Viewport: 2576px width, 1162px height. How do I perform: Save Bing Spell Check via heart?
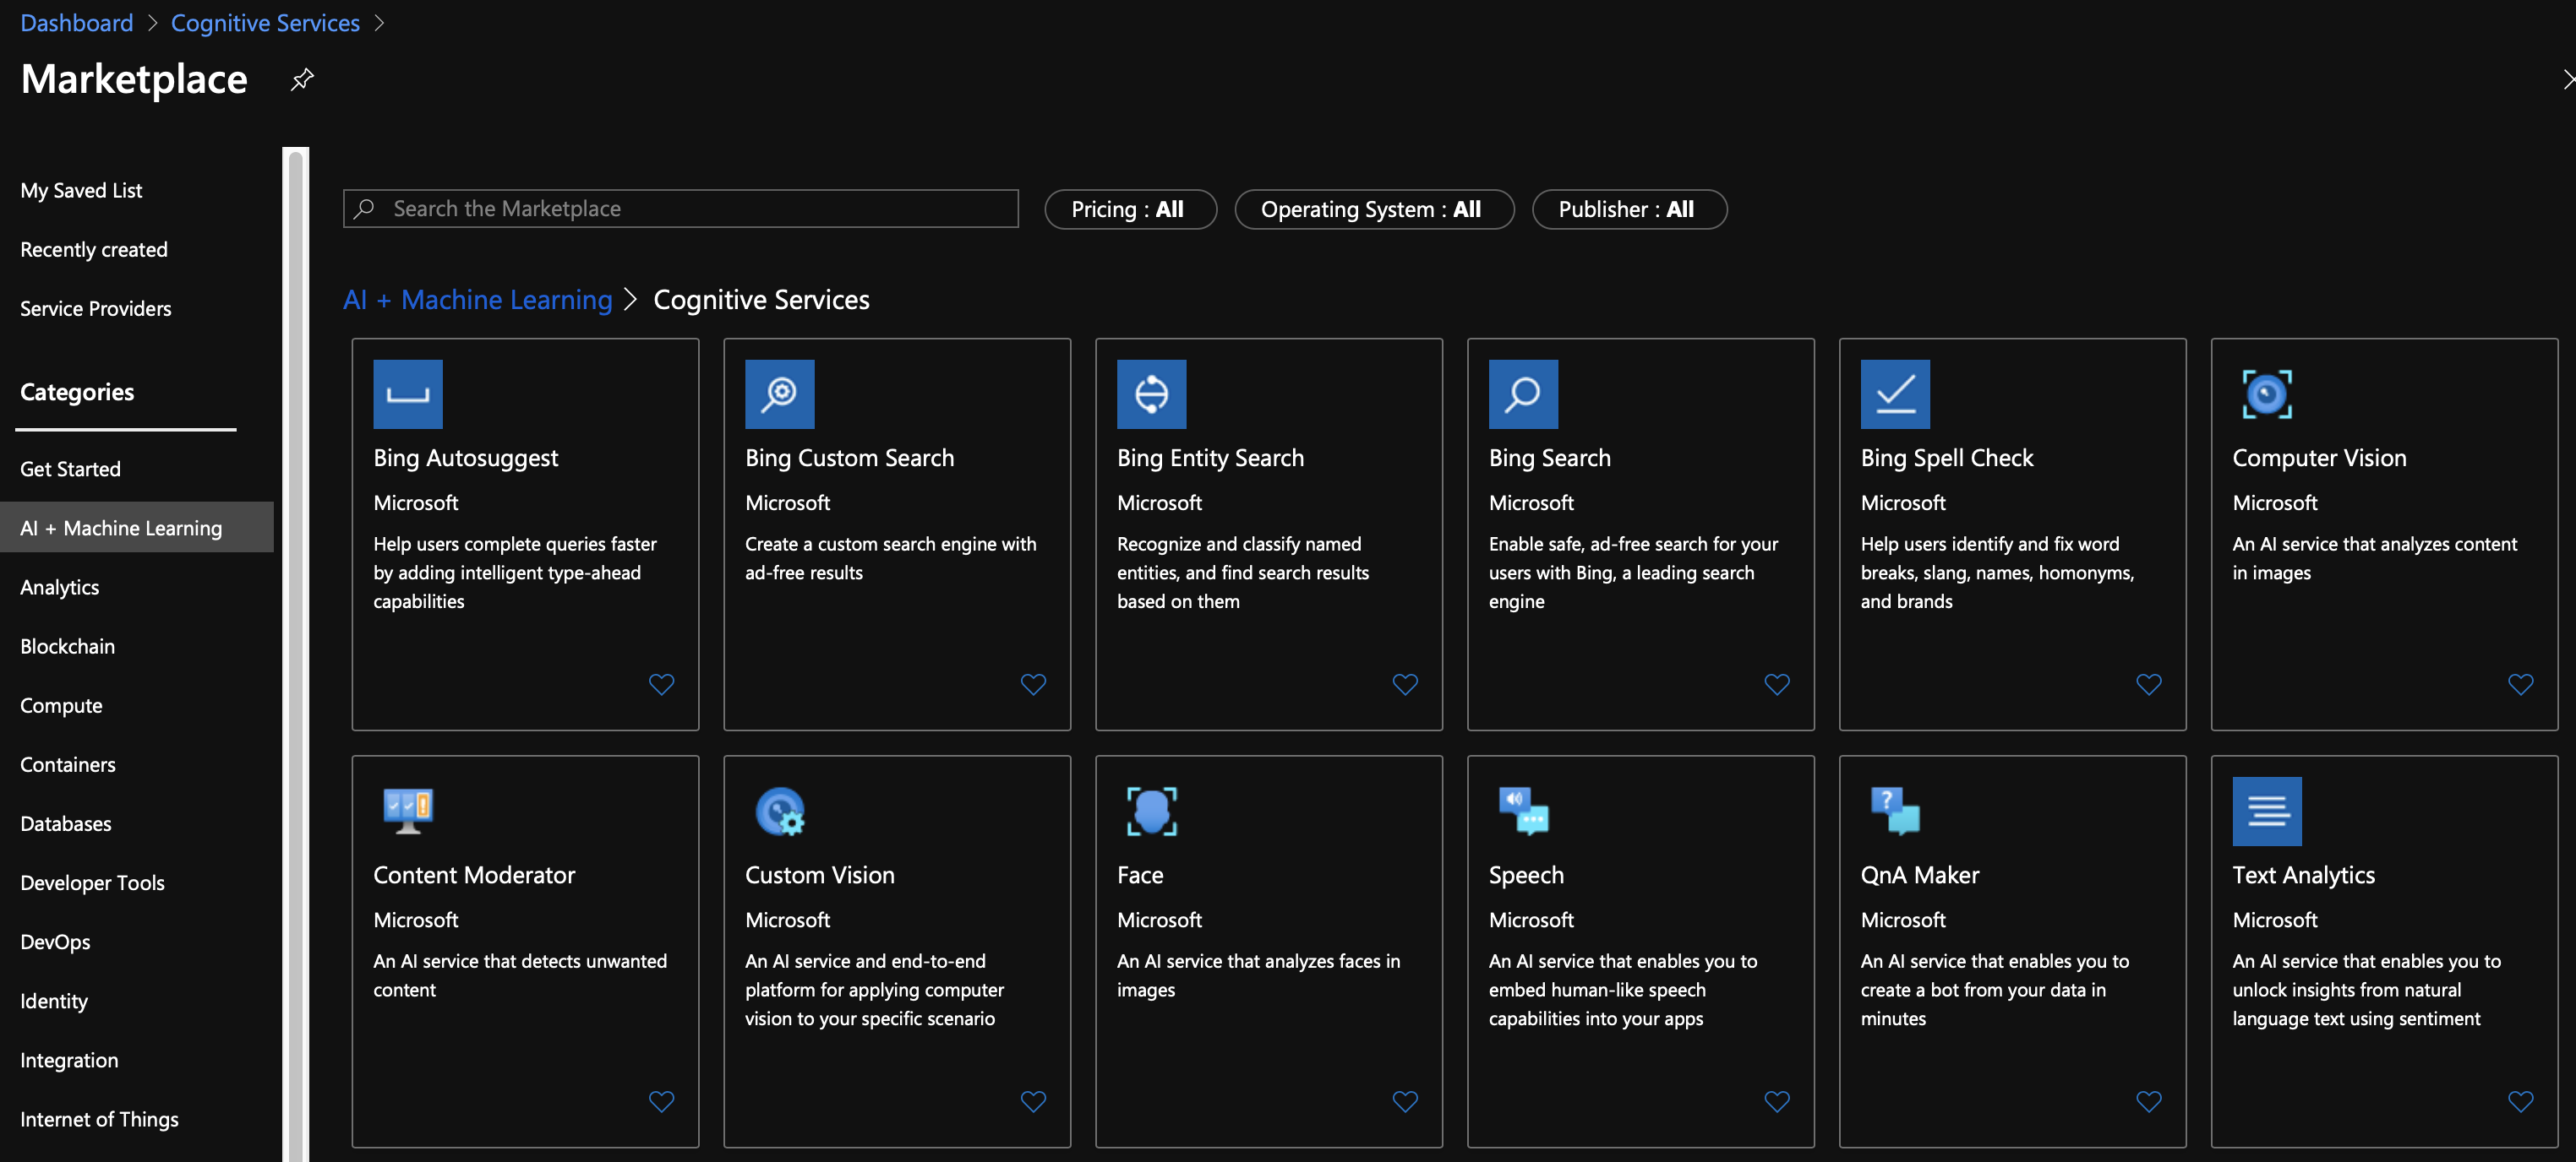tap(2150, 684)
